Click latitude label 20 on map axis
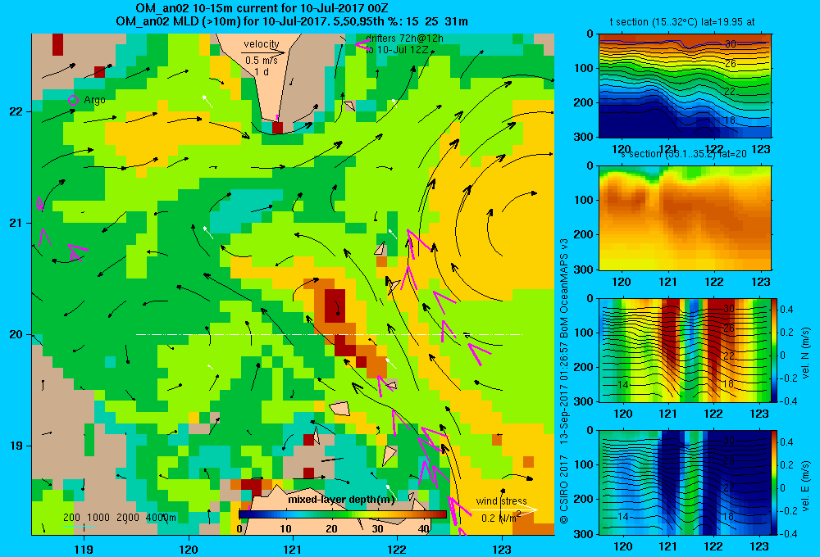Image resolution: width=820 pixels, height=557 pixels. tap(16, 334)
